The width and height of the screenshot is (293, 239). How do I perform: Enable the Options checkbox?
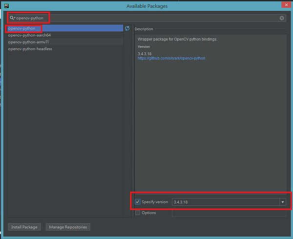pyautogui.click(x=138, y=213)
